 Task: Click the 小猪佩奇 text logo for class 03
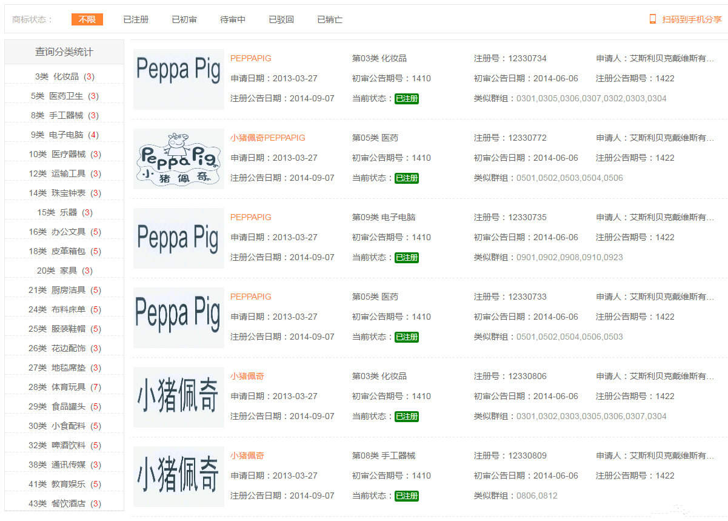[x=178, y=397]
